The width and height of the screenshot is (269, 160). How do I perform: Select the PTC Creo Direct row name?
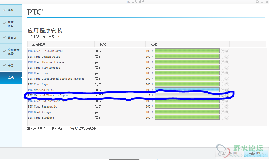coord(40,73)
